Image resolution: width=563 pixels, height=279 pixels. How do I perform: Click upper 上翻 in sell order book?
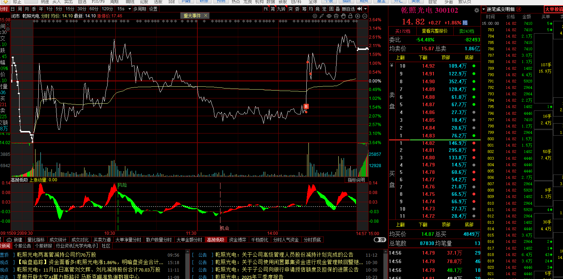coord(400,57)
